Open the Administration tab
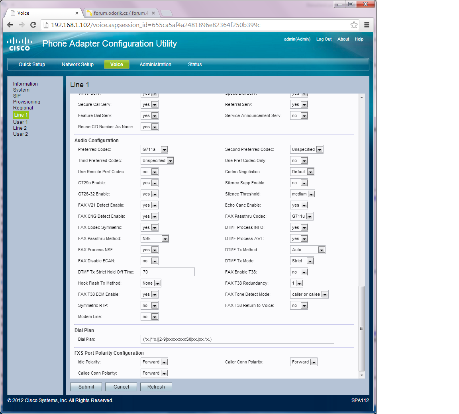The width and height of the screenshot is (459, 414). pos(155,64)
